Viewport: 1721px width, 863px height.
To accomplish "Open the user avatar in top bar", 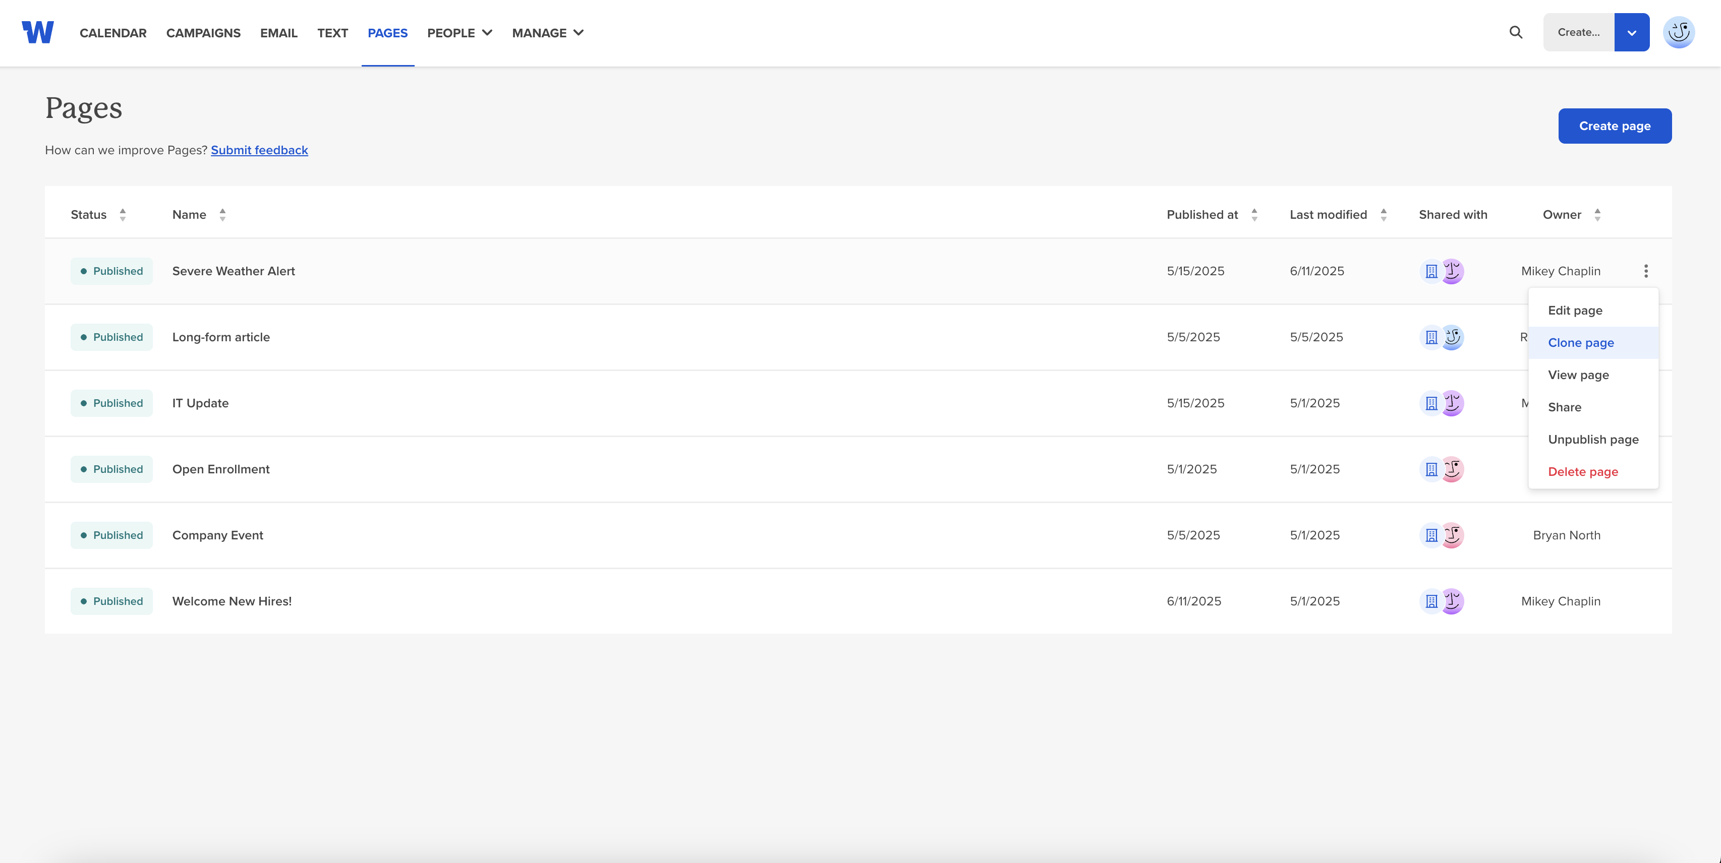I will click(1678, 32).
